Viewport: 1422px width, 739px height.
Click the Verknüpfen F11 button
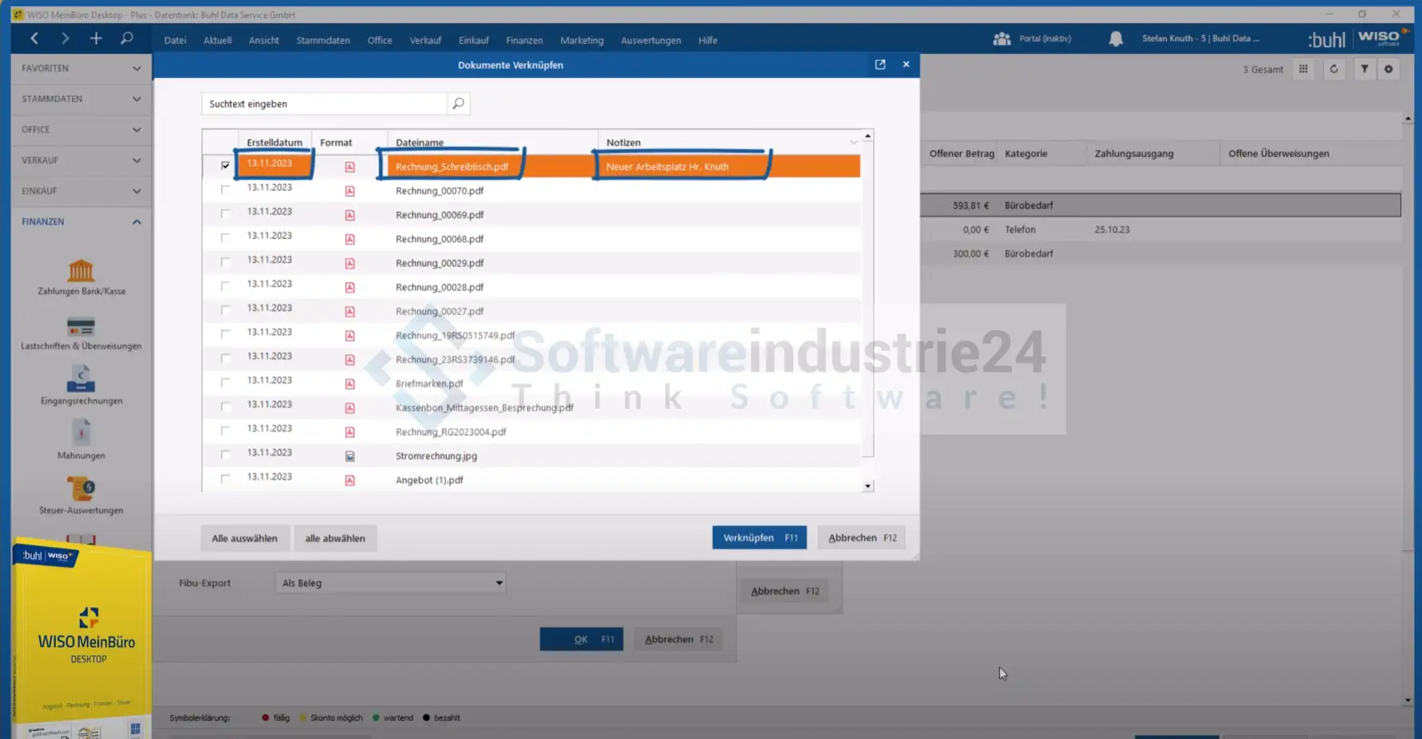click(x=759, y=538)
